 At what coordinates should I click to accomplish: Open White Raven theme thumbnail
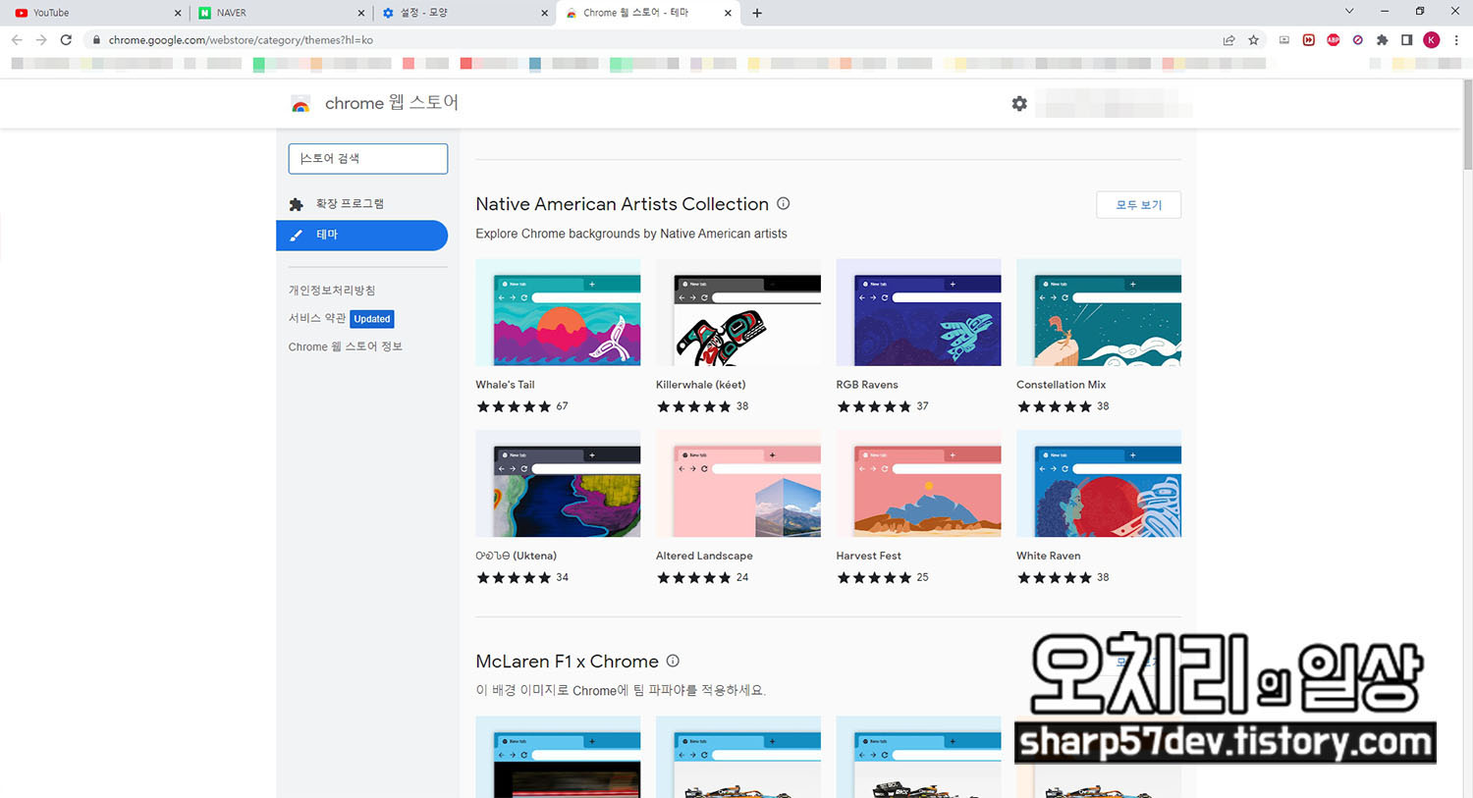1099,483
